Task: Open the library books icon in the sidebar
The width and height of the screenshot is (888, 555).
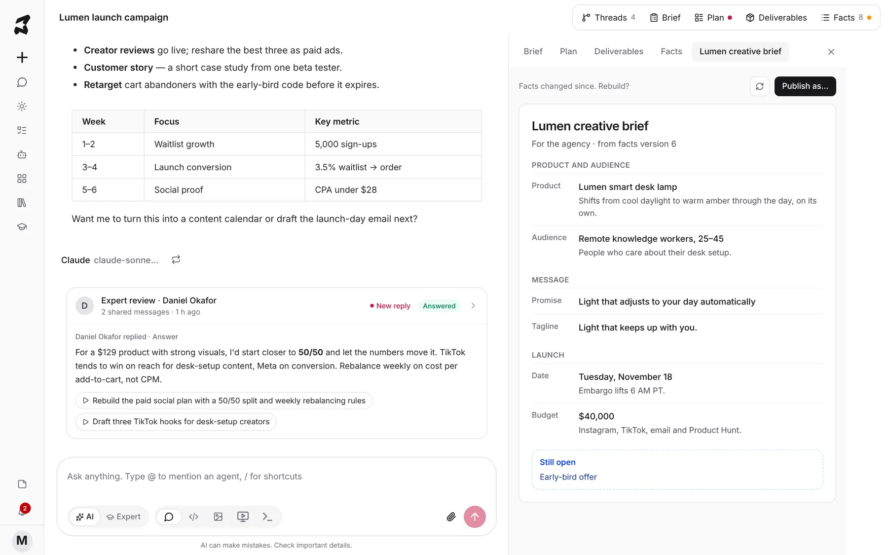Action: coord(22,203)
